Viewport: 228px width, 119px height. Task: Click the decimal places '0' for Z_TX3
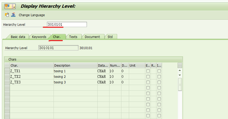pos(125,82)
